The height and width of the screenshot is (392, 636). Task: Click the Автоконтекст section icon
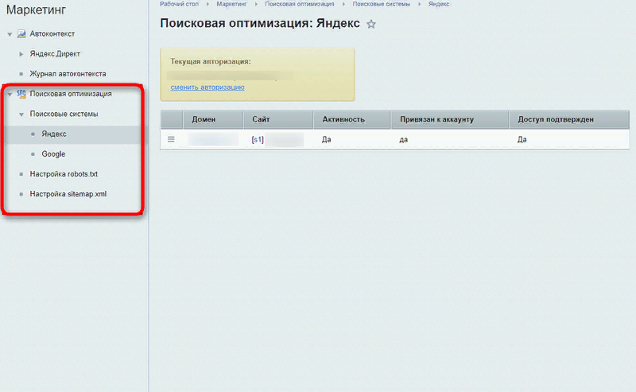[21, 34]
